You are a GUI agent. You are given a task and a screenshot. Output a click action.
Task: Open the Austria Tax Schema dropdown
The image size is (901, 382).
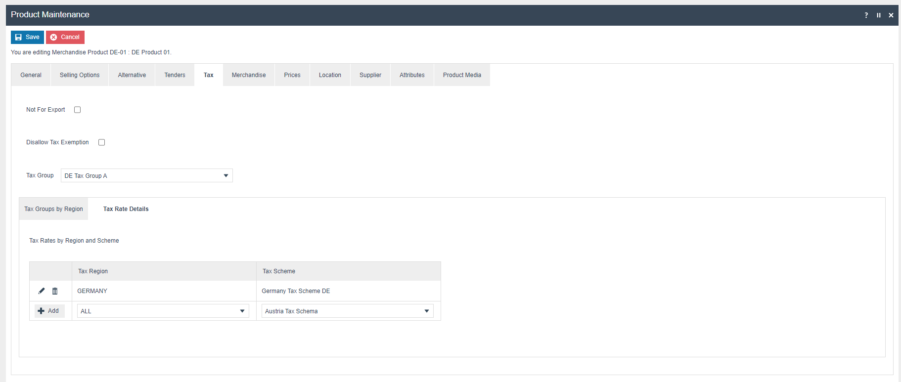click(x=347, y=311)
